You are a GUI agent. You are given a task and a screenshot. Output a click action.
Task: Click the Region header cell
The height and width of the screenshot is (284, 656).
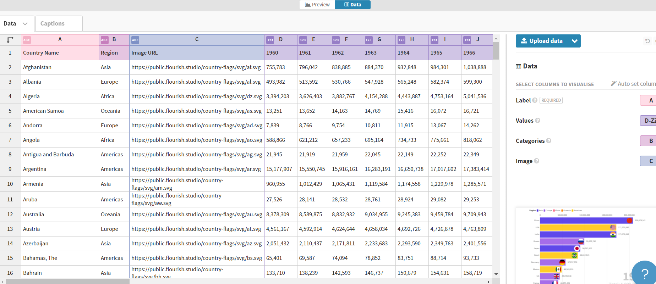[114, 53]
